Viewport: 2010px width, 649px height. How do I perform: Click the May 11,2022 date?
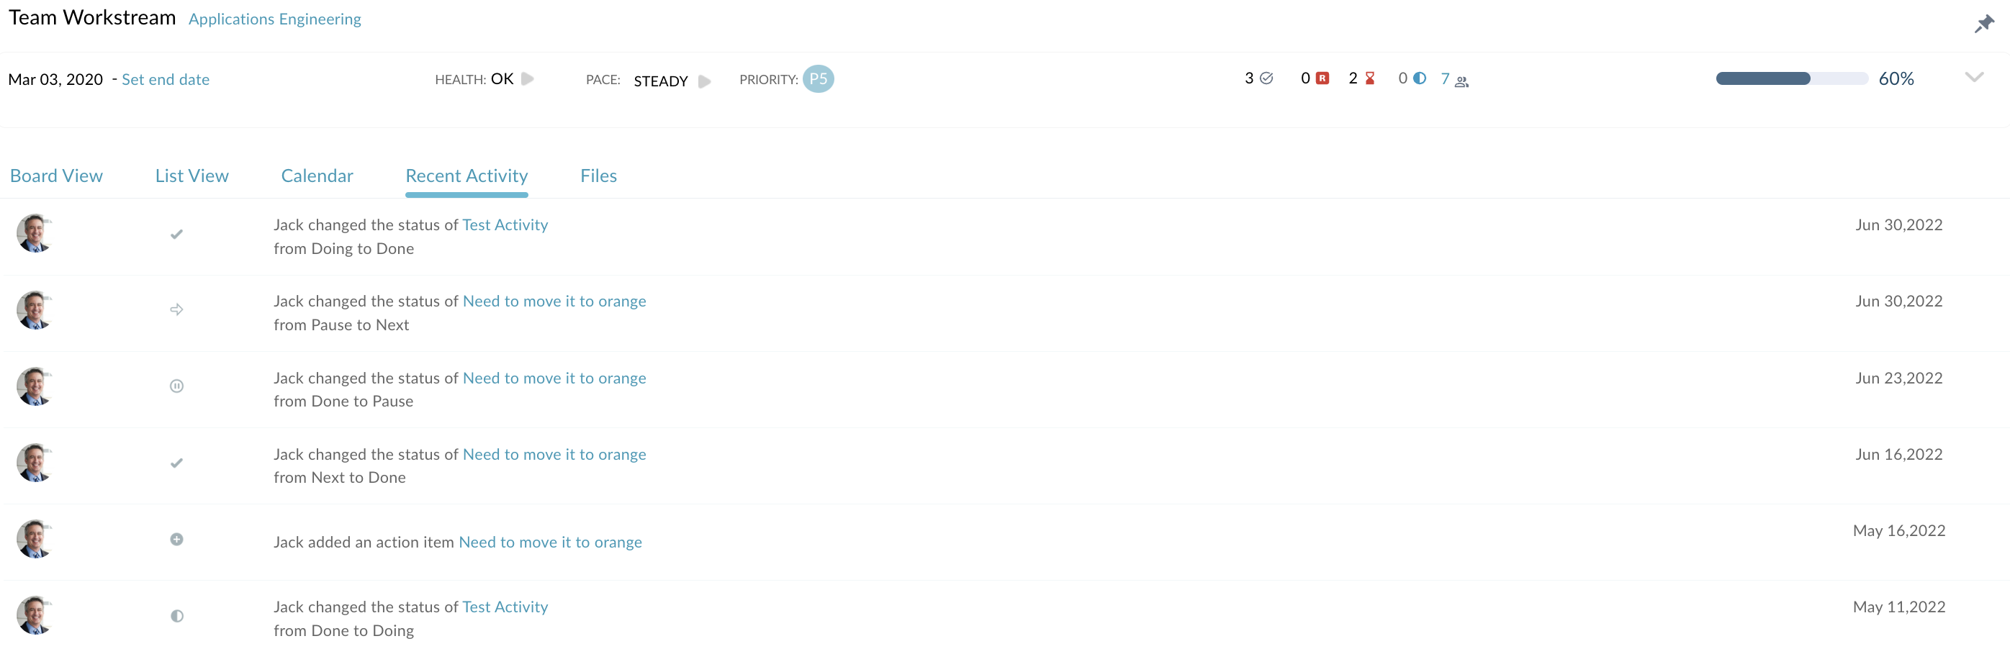[1898, 607]
